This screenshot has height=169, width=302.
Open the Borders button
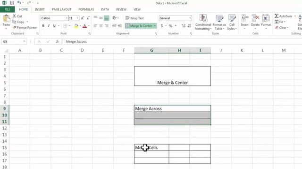65,26
